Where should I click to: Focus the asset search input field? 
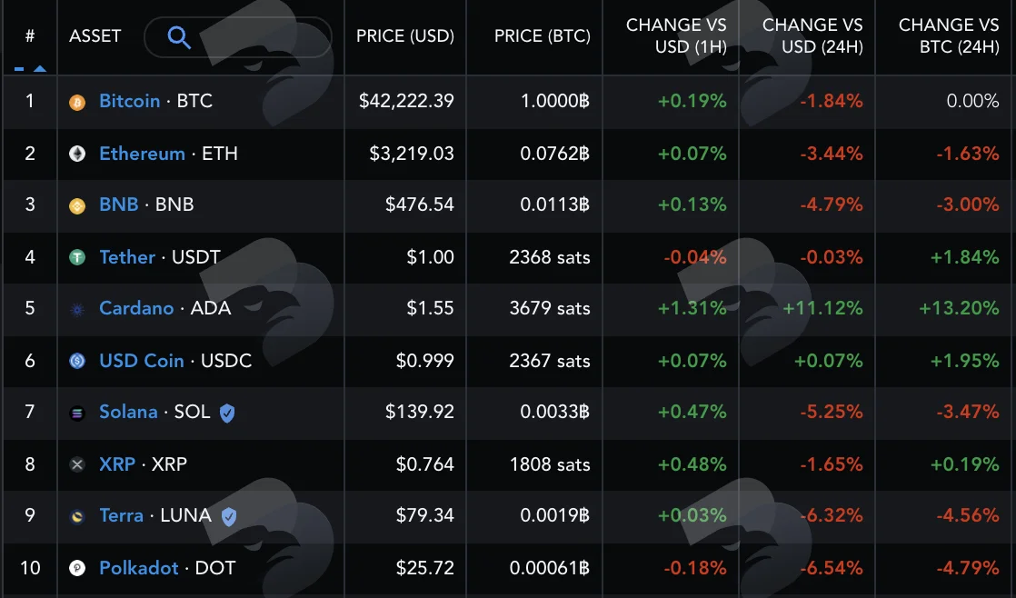(x=238, y=37)
